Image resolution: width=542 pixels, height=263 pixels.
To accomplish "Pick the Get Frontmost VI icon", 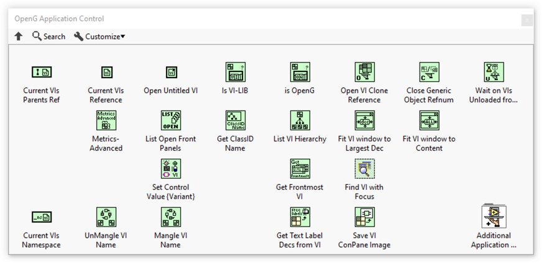I will pyautogui.click(x=300, y=169).
